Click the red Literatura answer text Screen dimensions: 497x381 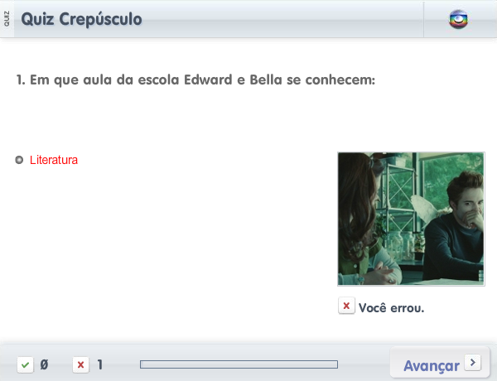tap(54, 160)
